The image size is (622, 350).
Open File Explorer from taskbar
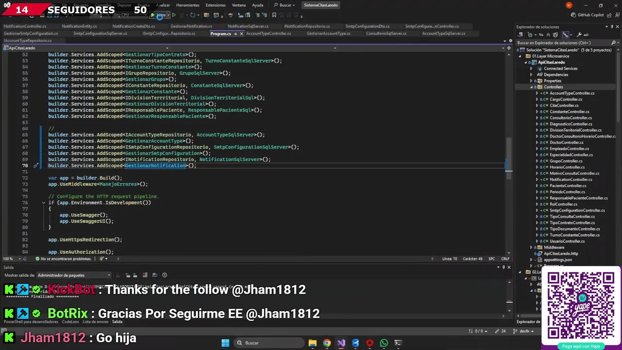[312, 343]
